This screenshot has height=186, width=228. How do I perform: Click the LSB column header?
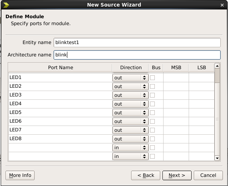201,68
